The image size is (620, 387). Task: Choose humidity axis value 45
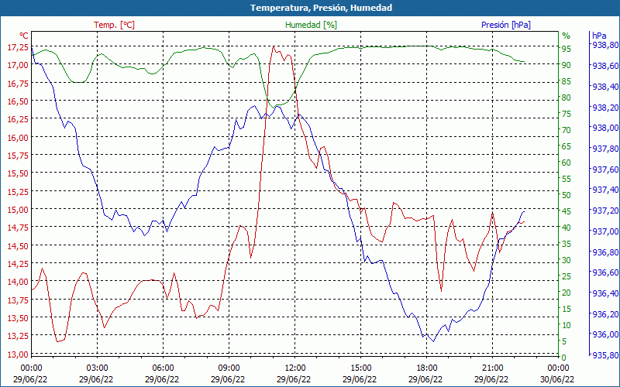click(x=567, y=211)
